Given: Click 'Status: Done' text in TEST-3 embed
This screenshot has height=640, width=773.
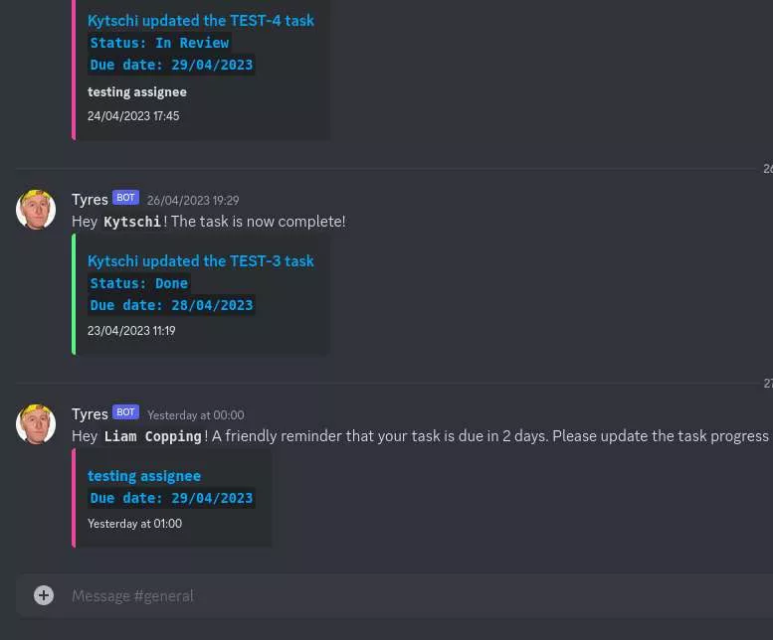Looking at the screenshot, I should [139, 283].
